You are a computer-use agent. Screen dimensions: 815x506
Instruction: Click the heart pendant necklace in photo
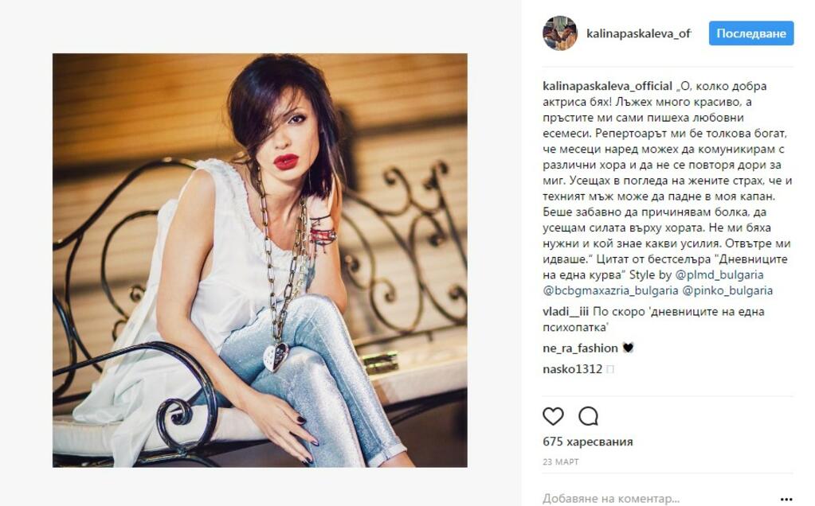(x=276, y=356)
